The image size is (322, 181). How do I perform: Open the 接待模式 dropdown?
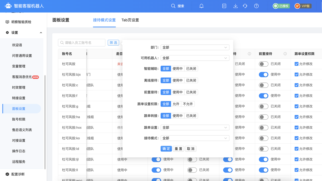click(x=195, y=138)
